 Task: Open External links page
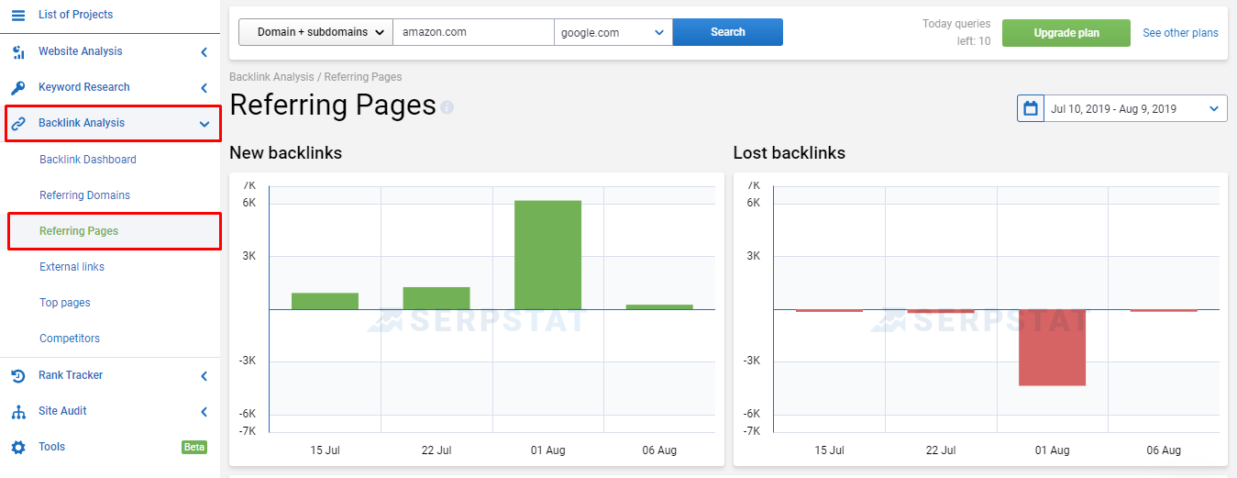tap(72, 267)
